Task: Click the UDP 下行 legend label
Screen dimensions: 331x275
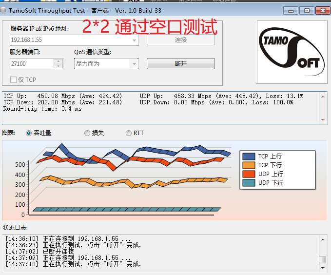Action: (271, 183)
